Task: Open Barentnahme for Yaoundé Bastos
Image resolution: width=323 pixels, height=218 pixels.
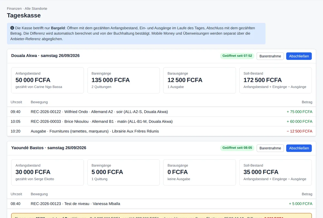Action: [x=270, y=148]
